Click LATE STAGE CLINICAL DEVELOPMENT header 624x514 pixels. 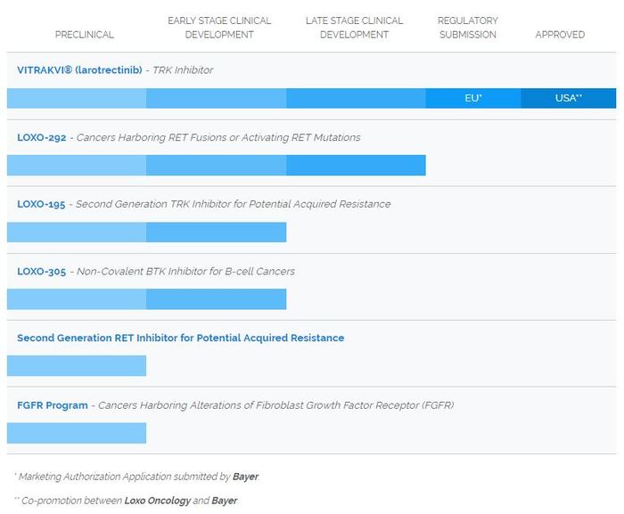pos(354,28)
